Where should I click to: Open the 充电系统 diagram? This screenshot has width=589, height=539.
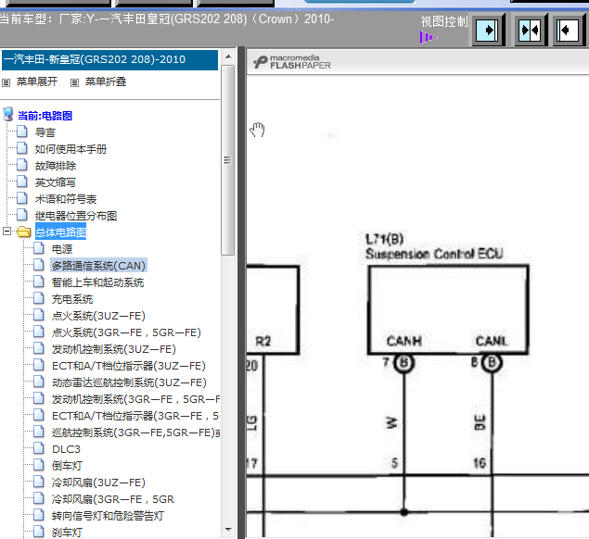(72, 299)
